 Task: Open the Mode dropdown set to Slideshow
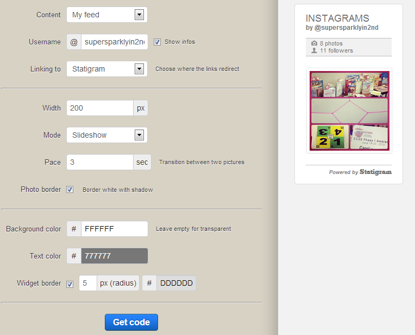(x=107, y=136)
